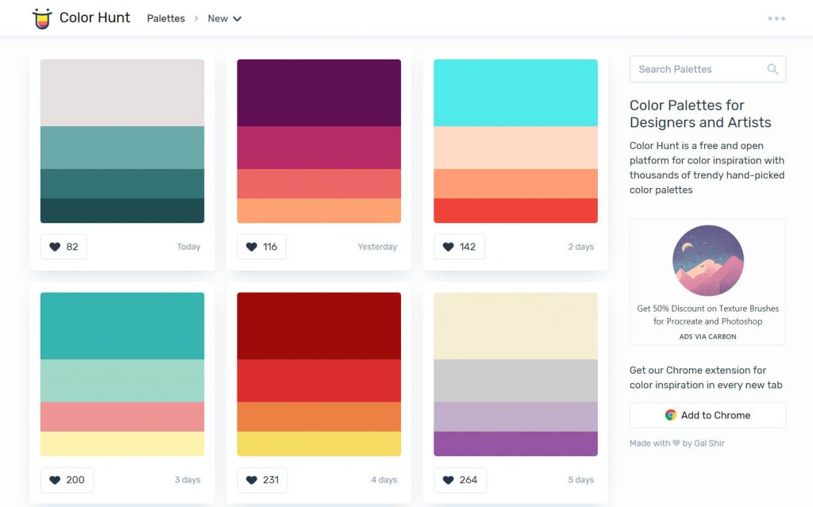Open the three-dot options menu
The image size is (813, 507).
tap(776, 17)
